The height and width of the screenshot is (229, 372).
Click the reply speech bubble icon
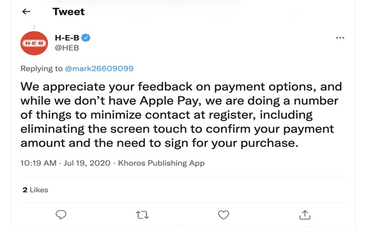(61, 215)
